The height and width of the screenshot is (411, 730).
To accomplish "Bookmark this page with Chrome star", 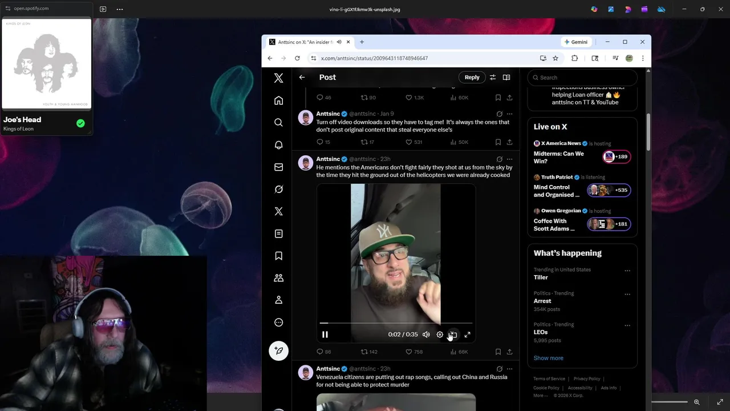I will click(x=555, y=58).
